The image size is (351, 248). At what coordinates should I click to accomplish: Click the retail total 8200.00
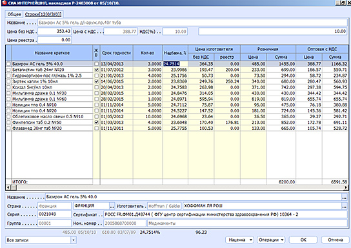(286, 182)
